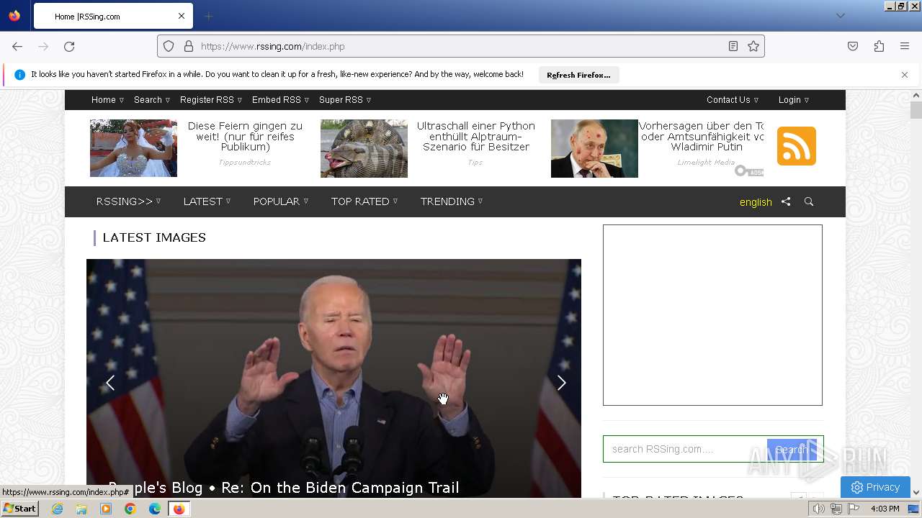
Task: Click the page scrollbar down arrow
Action: pyautogui.click(x=916, y=493)
